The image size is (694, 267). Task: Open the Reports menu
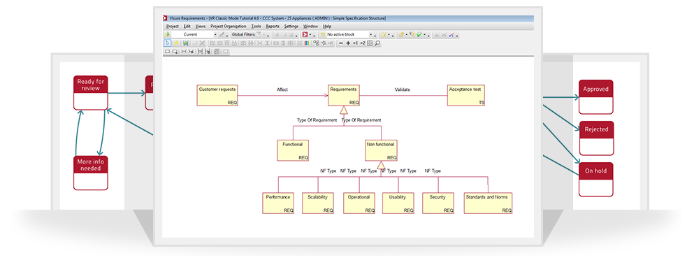(x=273, y=27)
